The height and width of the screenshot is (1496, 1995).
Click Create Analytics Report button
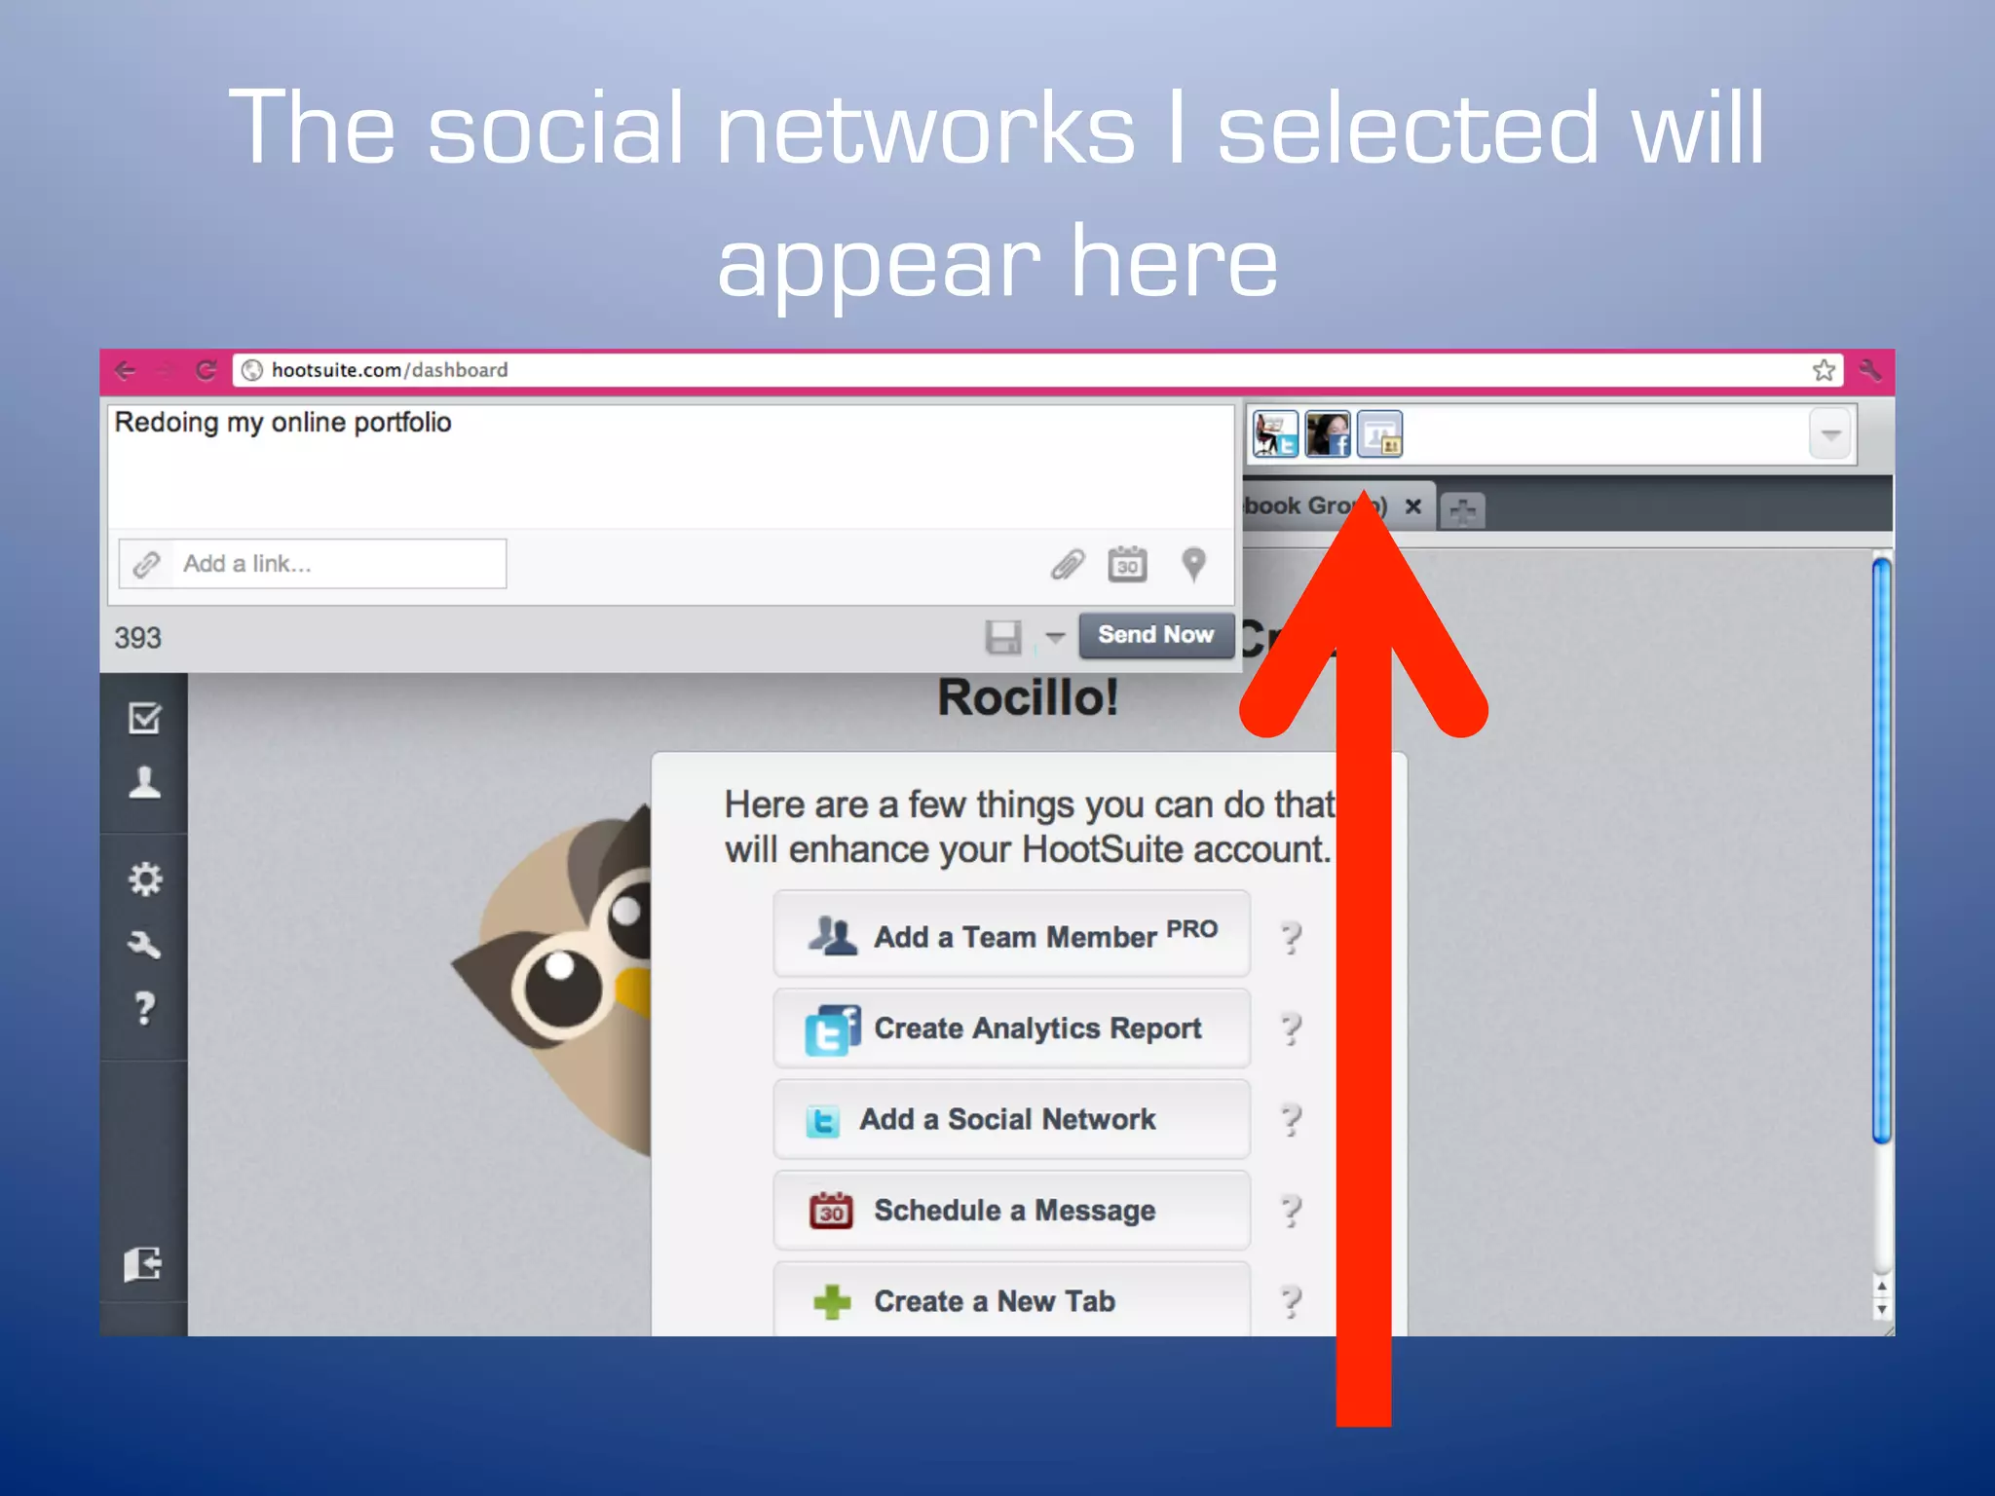pyautogui.click(x=1012, y=1028)
